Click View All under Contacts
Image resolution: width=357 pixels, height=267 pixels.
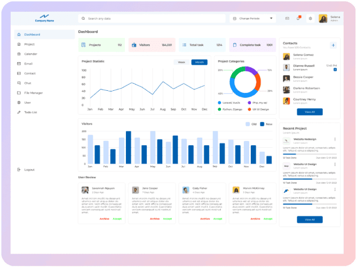point(310,112)
